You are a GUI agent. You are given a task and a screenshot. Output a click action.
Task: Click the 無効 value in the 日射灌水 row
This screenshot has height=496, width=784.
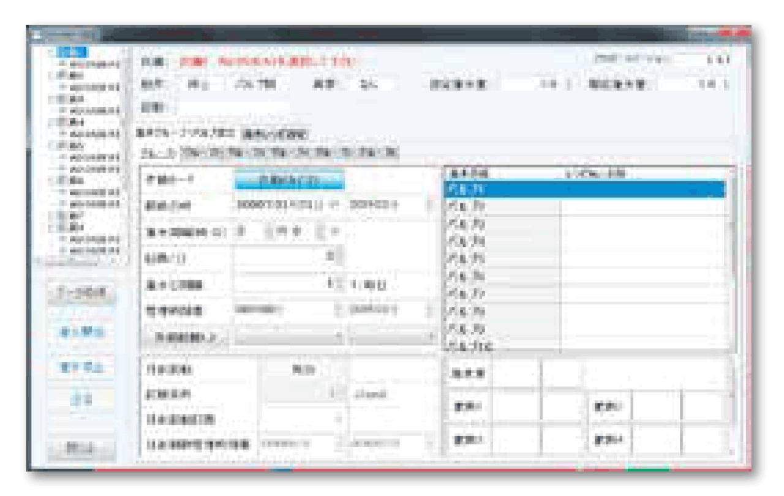coord(303,370)
